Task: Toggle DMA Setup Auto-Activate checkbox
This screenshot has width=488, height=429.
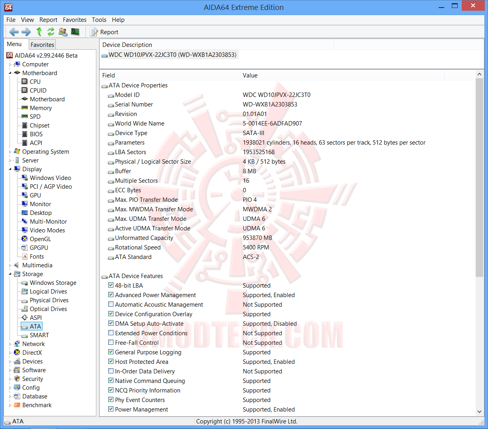Action: pos(111,323)
